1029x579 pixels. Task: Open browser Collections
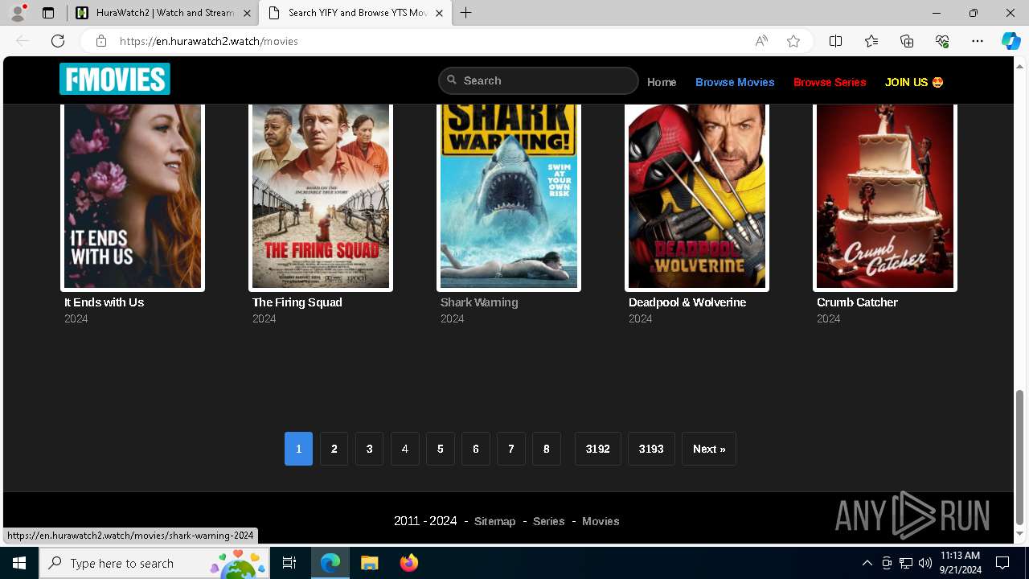click(x=907, y=41)
